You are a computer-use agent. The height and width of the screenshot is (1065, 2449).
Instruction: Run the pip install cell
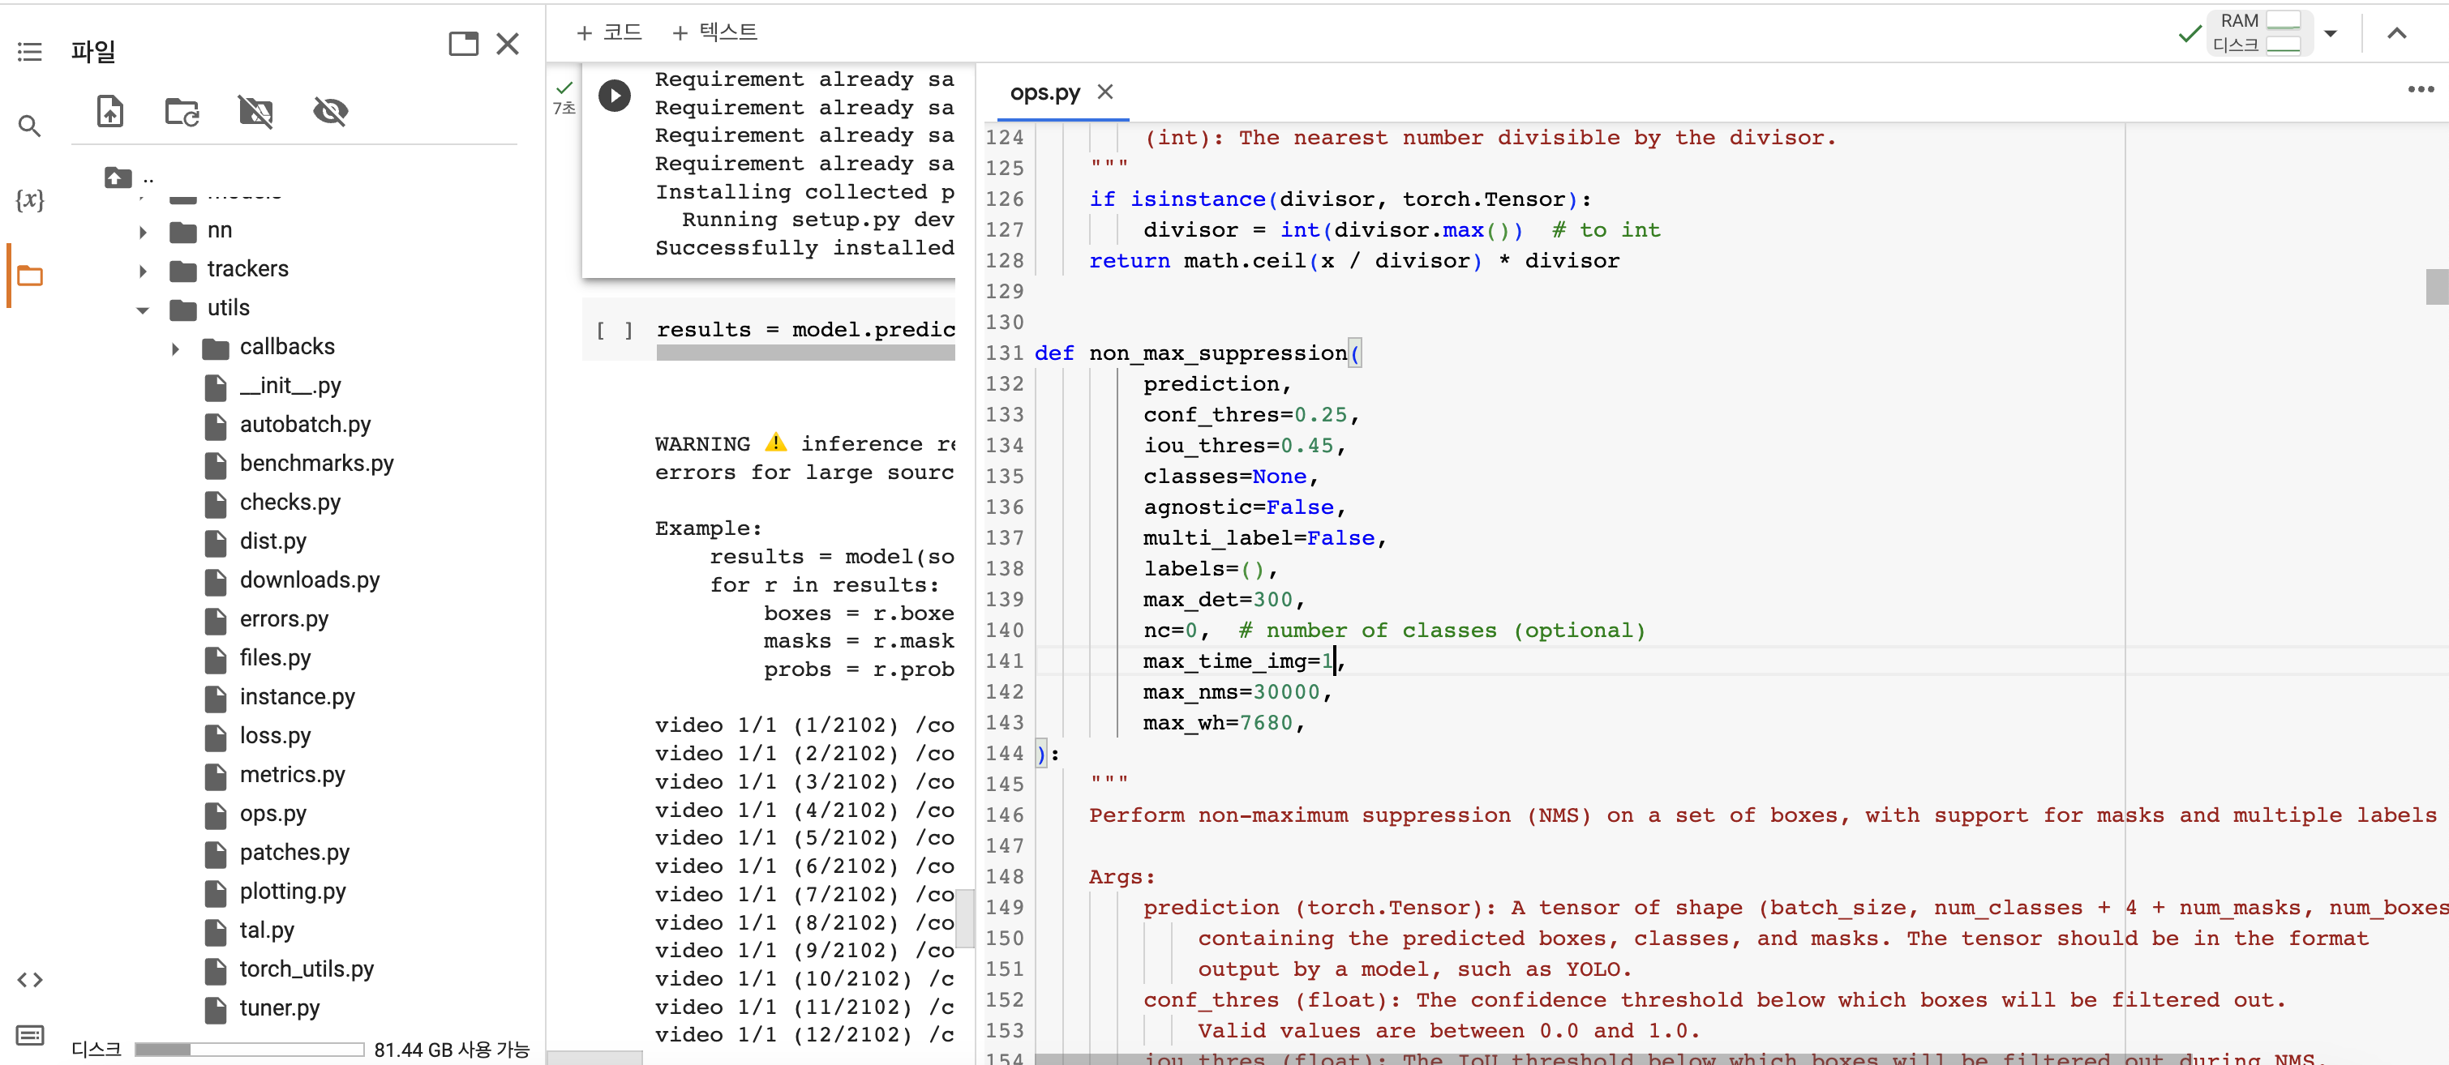(614, 95)
